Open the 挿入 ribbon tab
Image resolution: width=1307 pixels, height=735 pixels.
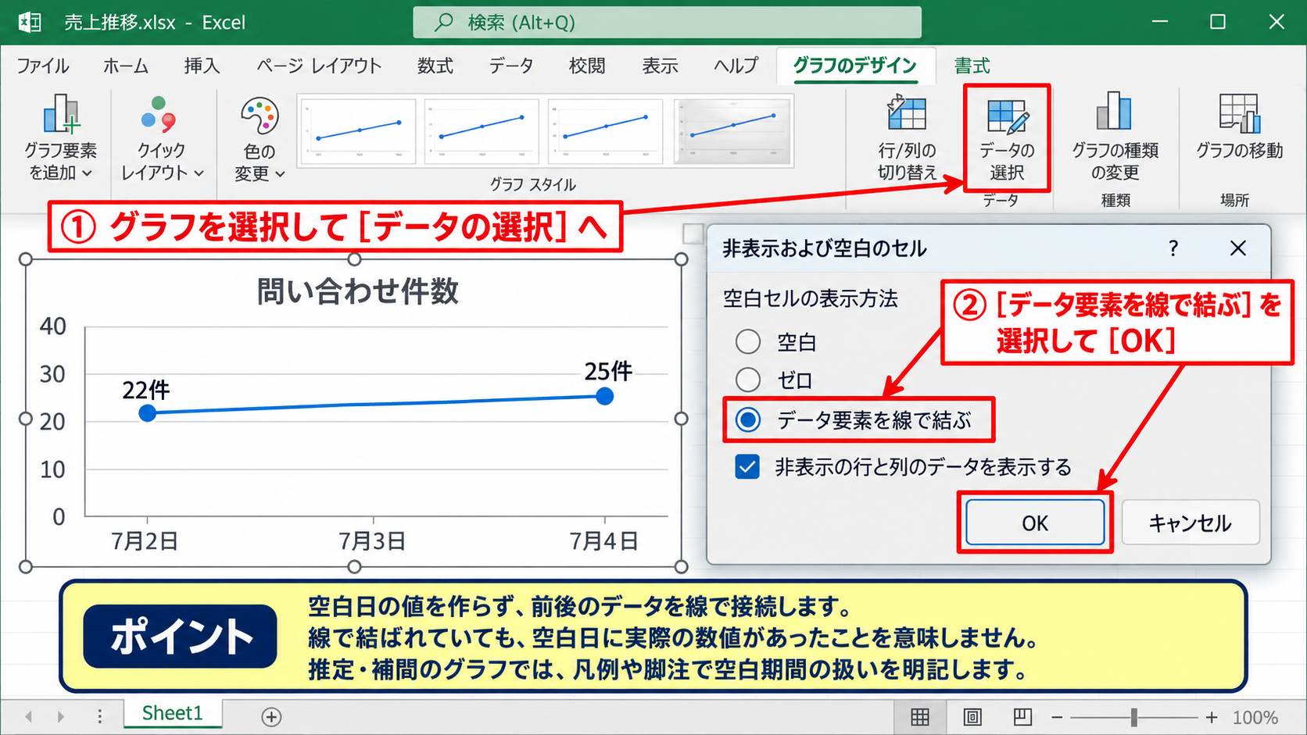(202, 66)
